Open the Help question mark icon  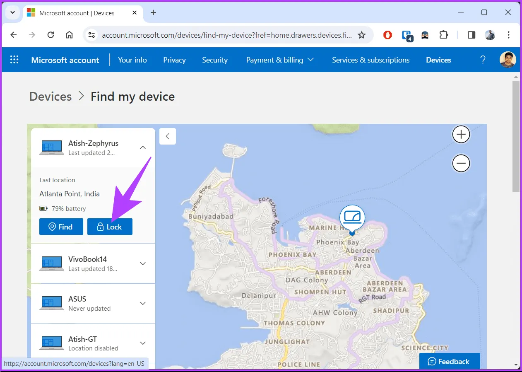(x=483, y=60)
